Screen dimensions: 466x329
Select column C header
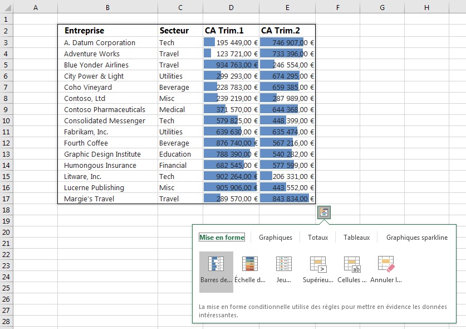click(180, 7)
